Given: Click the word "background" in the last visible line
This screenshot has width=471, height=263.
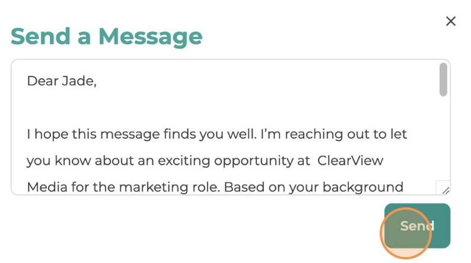Looking at the screenshot, I should [363, 188].
